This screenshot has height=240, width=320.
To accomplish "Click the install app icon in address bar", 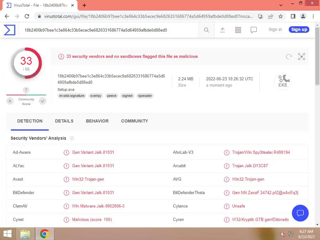I will [x=260, y=16].
